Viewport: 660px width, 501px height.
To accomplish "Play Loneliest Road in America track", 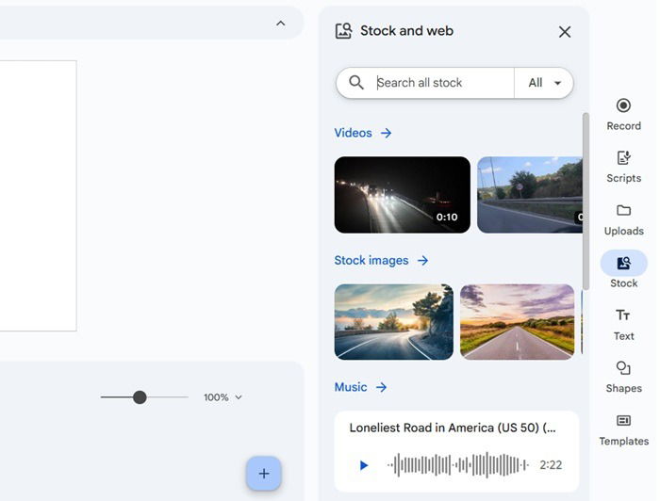I will [364, 465].
